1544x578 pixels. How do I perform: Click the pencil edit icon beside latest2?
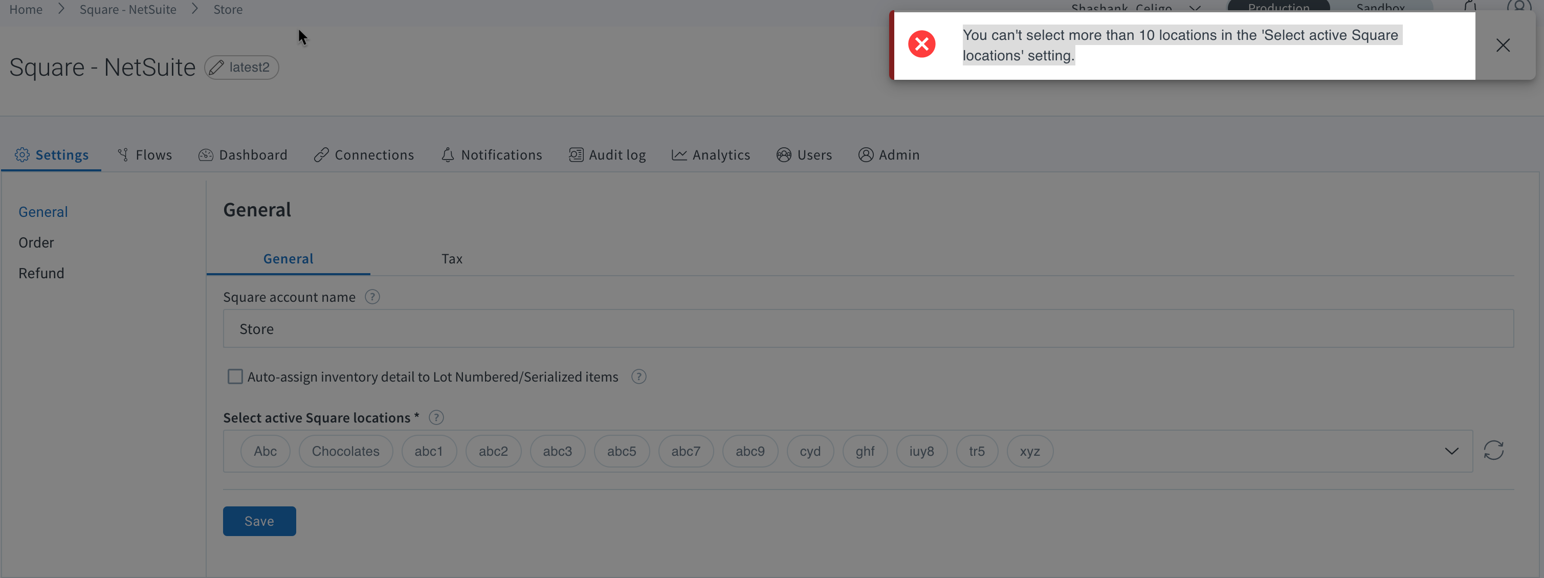(x=216, y=68)
